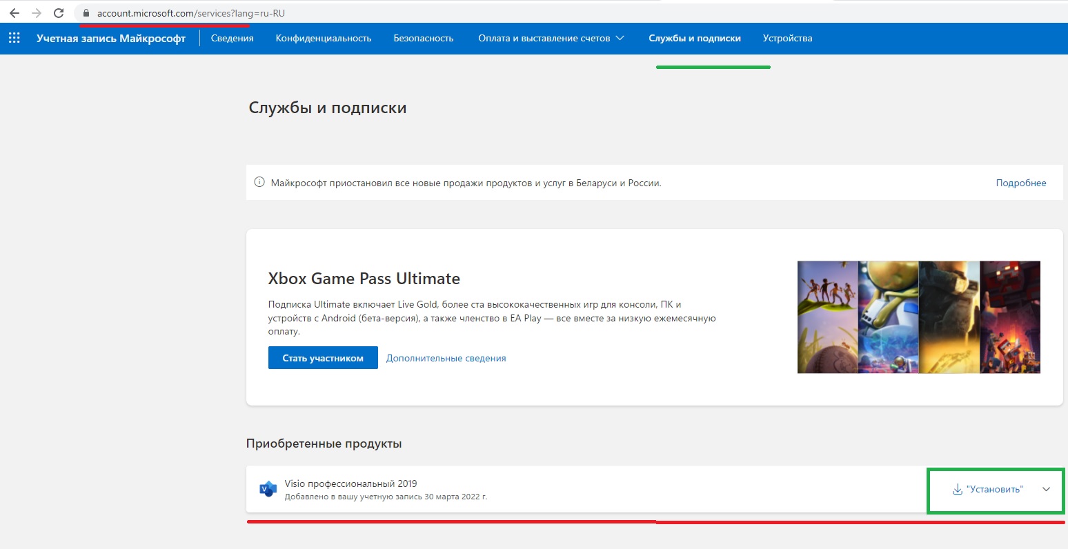Click text "Добавлено в вашу учетную запись 30 марта 2022 г."
Image resolution: width=1068 pixels, height=549 pixels.
click(386, 497)
